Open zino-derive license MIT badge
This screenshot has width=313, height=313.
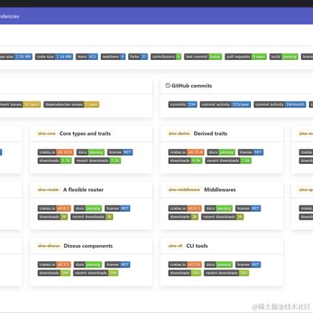coord(250,152)
